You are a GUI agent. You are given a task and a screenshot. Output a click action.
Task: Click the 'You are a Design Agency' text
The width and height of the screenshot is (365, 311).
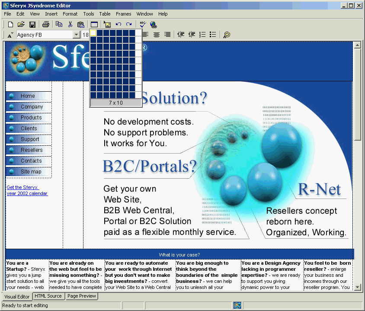271,263
